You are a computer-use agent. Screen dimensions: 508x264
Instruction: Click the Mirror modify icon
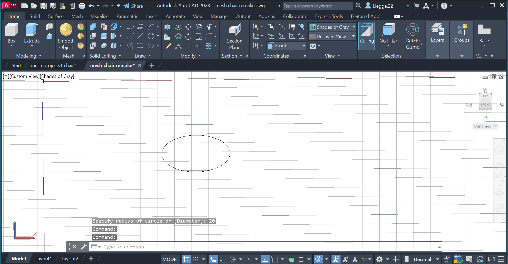tap(167, 27)
